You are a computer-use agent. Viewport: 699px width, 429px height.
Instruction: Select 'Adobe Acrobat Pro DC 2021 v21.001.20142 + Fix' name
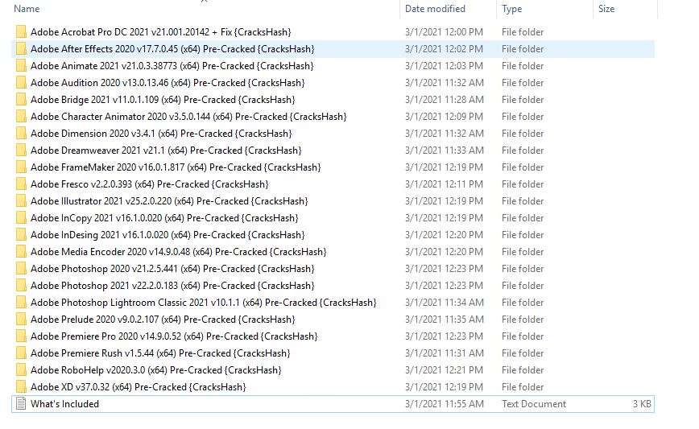161,32
